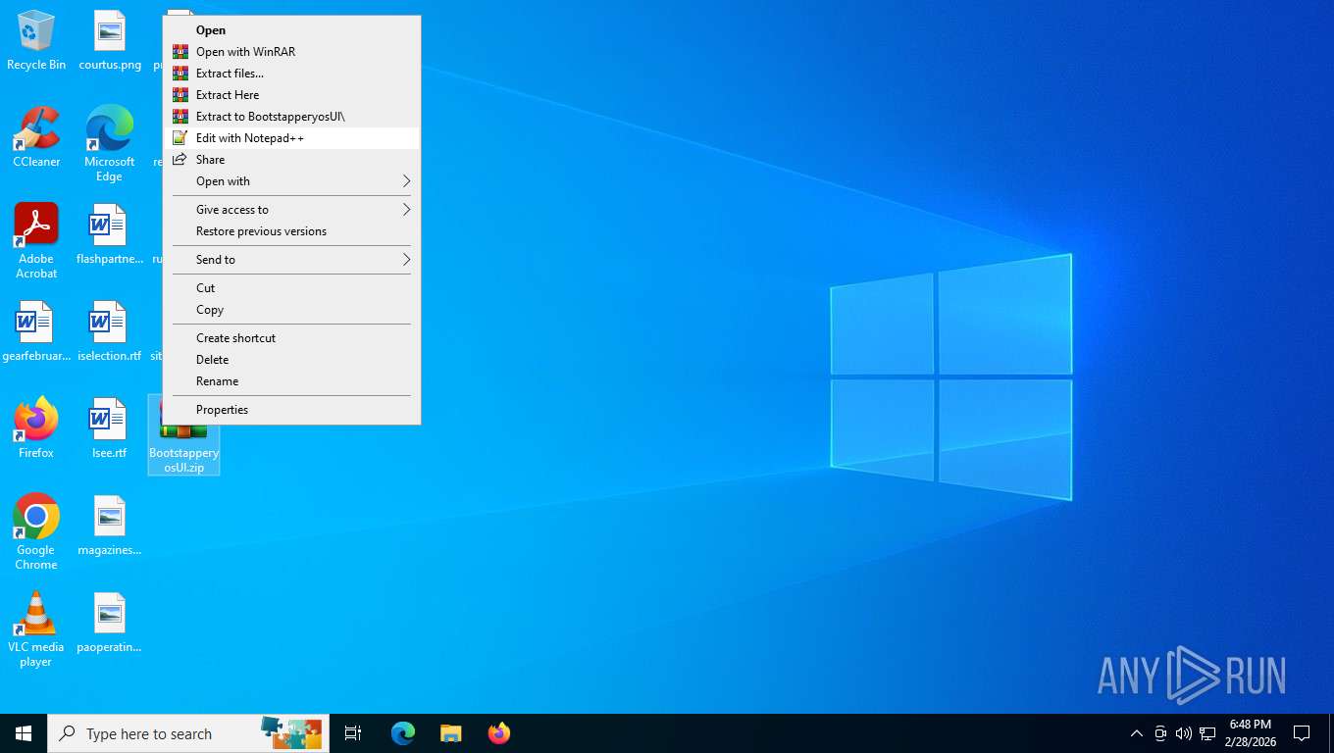The width and height of the screenshot is (1334, 753).
Task: Open File Explorer from the taskbar
Action: coord(450,733)
